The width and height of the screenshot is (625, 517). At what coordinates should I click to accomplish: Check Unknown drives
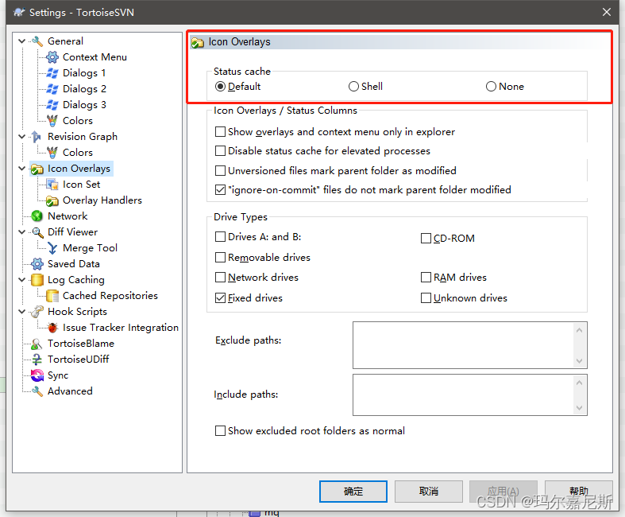pos(426,298)
